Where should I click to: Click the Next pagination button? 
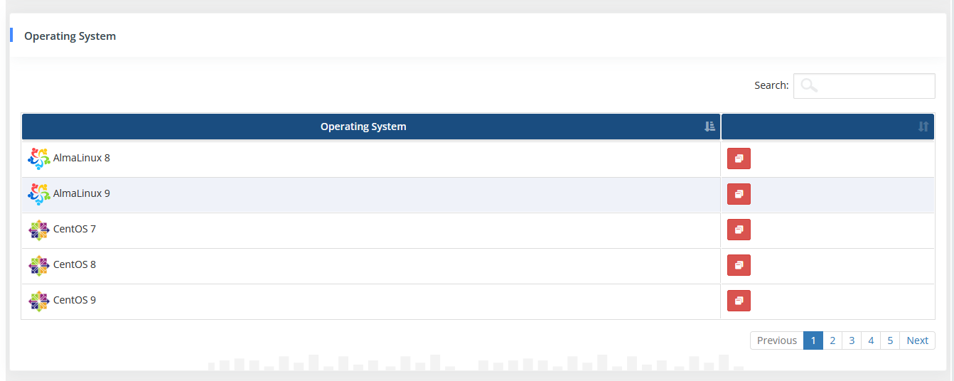click(917, 340)
